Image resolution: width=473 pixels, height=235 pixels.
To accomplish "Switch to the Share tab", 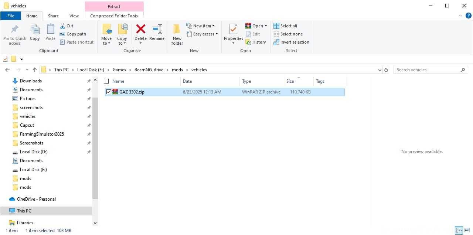I will (53, 16).
